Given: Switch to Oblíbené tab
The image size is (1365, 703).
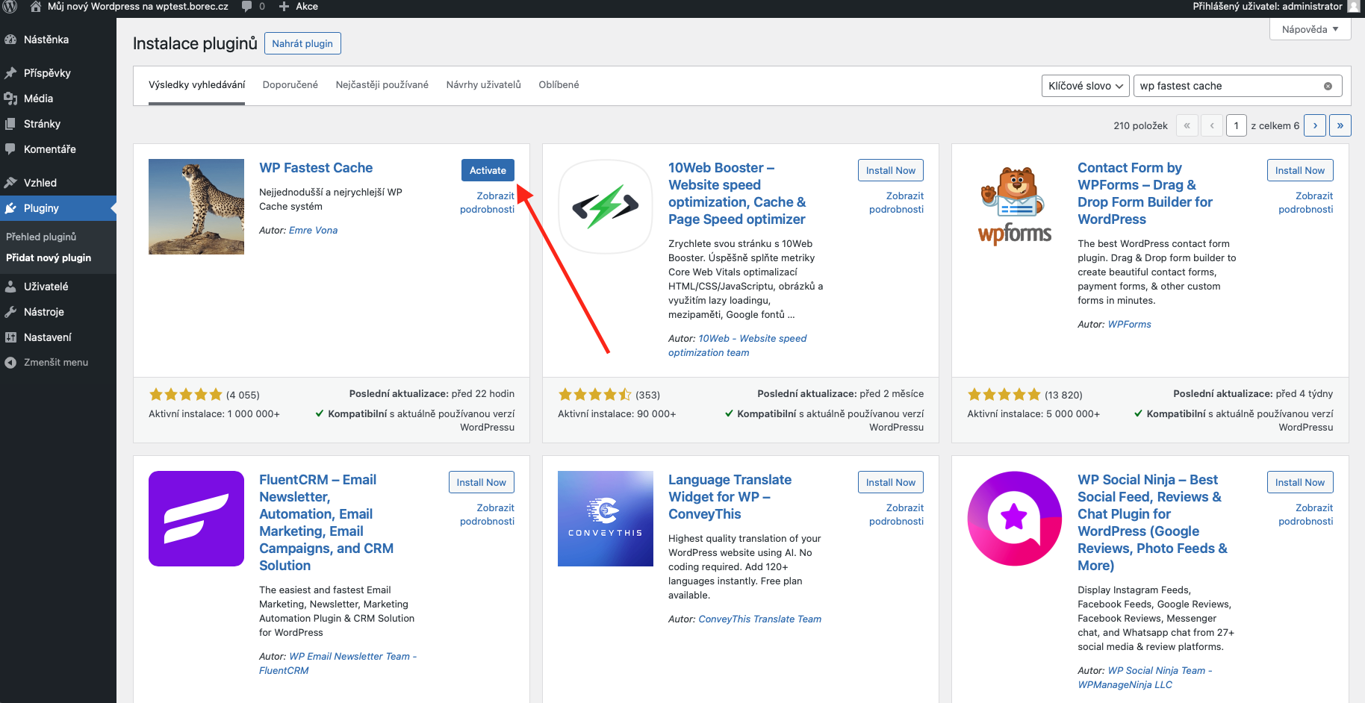Looking at the screenshot, I should (x=559, y=85).
